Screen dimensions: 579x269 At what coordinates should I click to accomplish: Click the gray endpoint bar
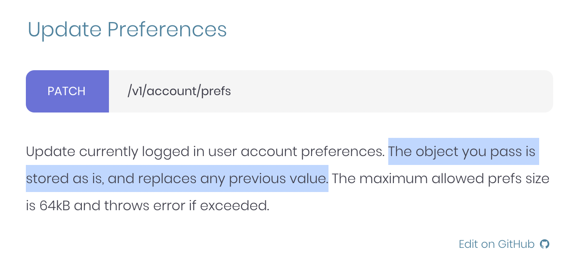coord(331,91)
